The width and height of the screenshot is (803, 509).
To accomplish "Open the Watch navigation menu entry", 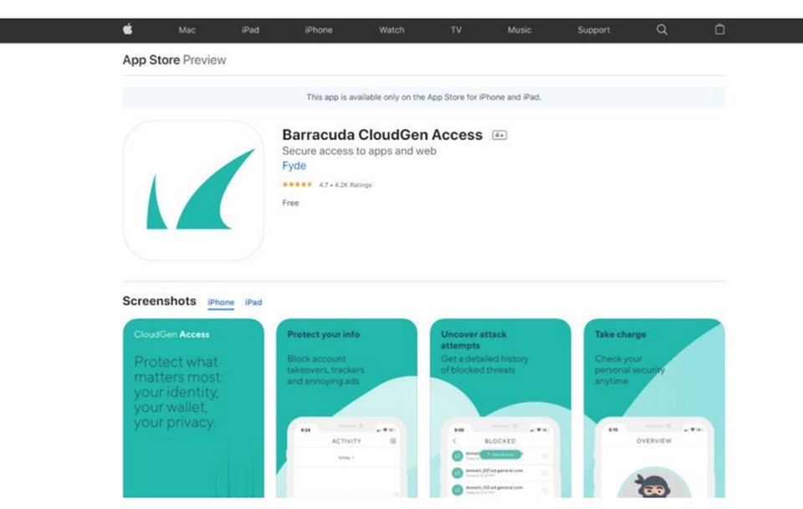I will [391, 29].
